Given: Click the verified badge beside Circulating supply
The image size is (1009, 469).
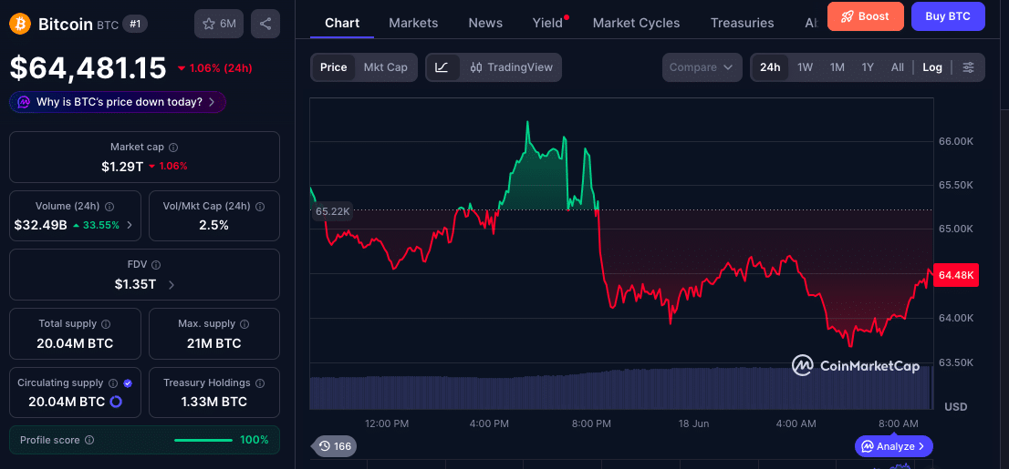Looking at the screenshot, I should click(x=128, y=382).
